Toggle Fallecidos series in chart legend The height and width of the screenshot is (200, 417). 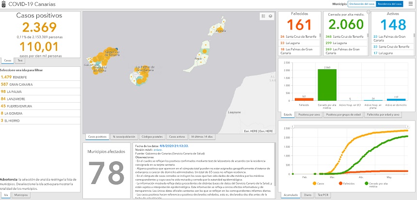pyautogui.click(x=346, y=184)
